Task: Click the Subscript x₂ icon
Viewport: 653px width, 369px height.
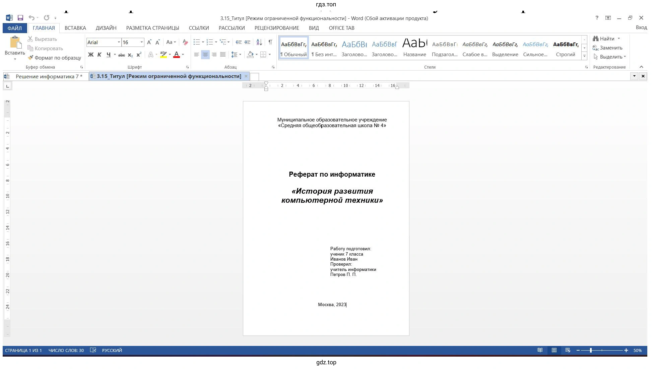Action: pos(130,55)
